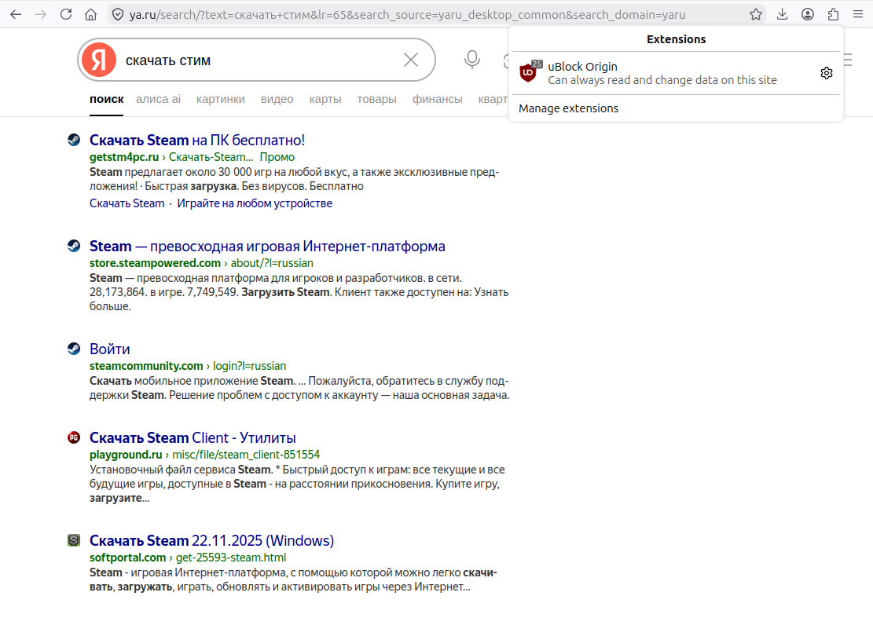Reload the current page
The width and height of the screenshot is (873, 618).
click(66, 14)
